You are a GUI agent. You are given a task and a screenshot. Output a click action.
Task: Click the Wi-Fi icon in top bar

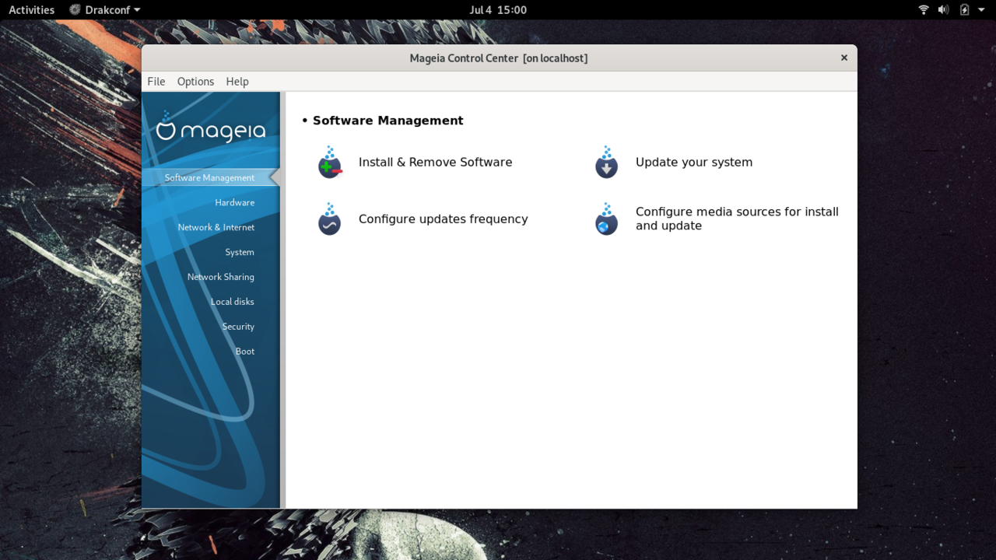click(x=924, y=10)
